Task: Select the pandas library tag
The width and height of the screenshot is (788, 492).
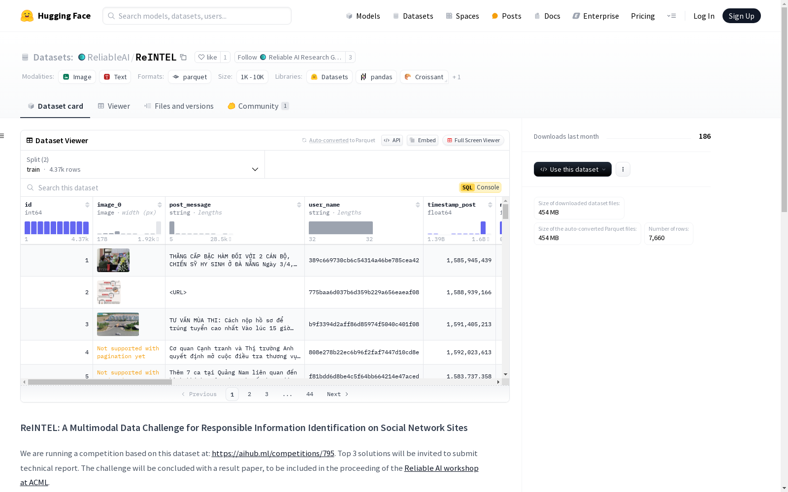Action: pos(376,77)
